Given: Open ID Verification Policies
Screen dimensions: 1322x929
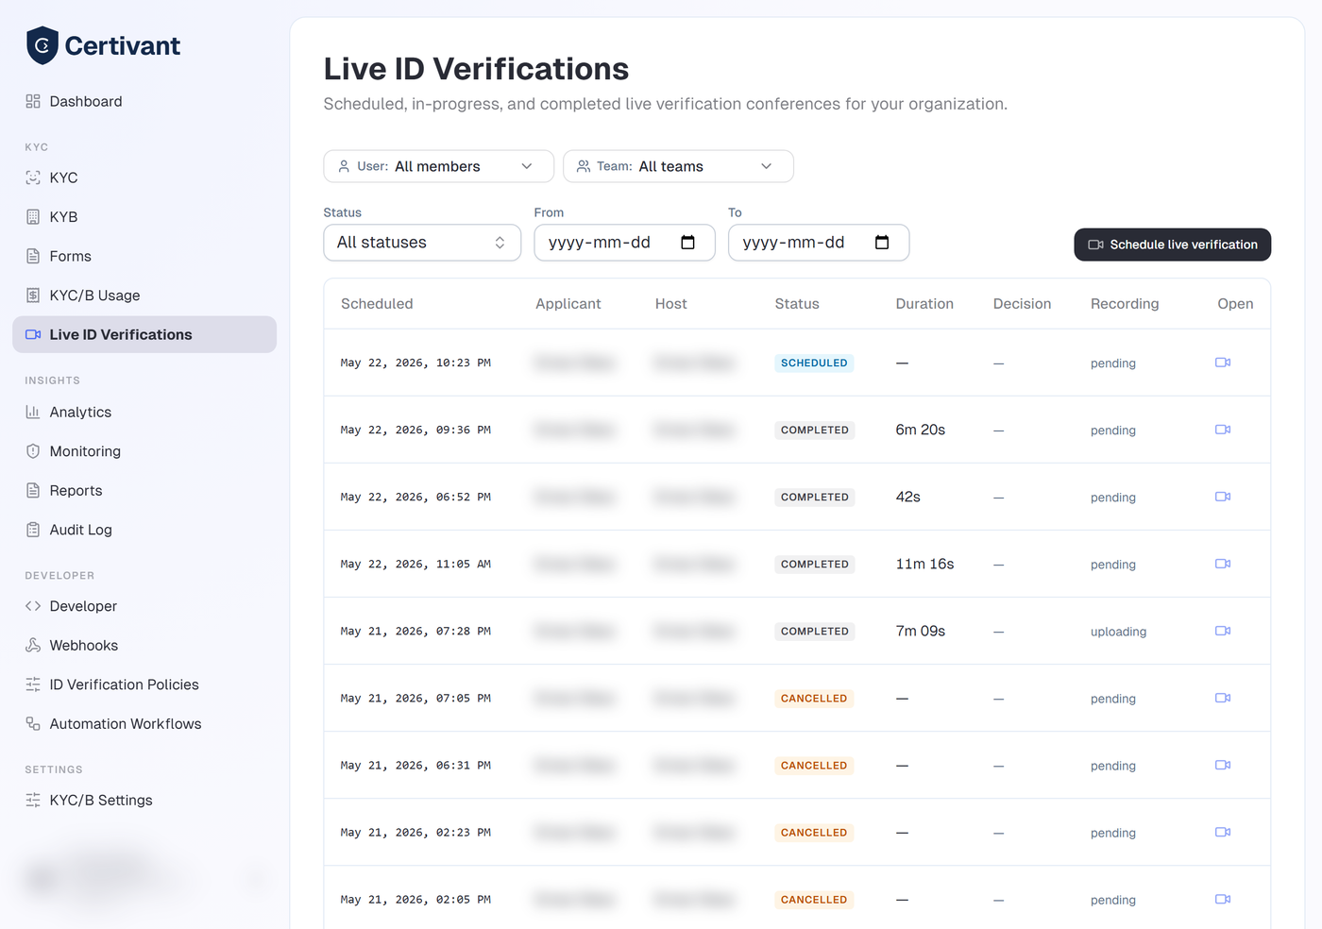Looking at the screenshot, I should [144, 684].
